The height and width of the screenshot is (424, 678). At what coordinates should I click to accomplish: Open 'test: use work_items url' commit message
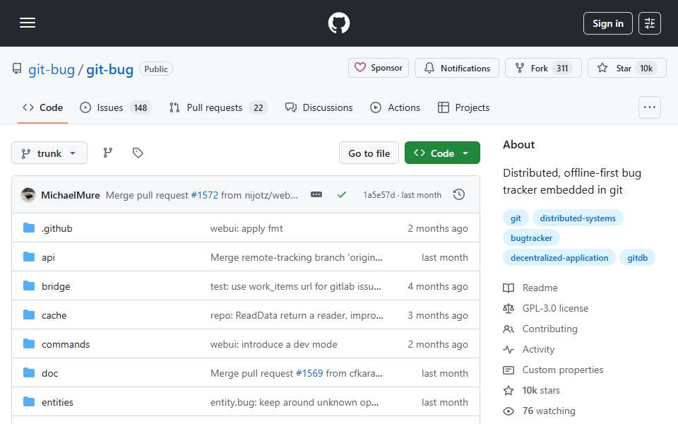[x=296, y=286]
